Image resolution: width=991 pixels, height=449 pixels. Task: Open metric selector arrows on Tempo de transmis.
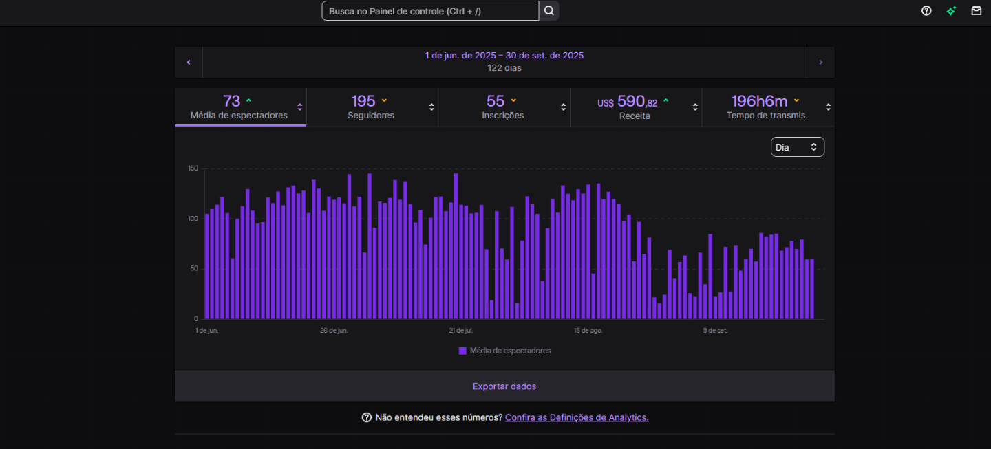point(828,107)
